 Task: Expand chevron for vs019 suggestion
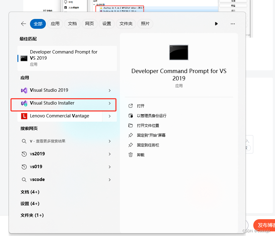(x=110, y=167)
